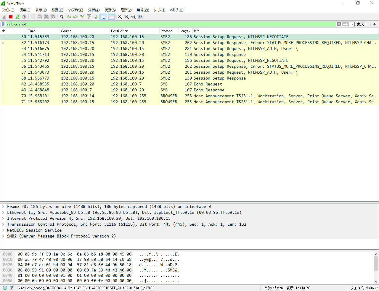Clear the display filter with X button
Image resolution: width=379 pixels, height=291 pixels.
click(339, 24)
